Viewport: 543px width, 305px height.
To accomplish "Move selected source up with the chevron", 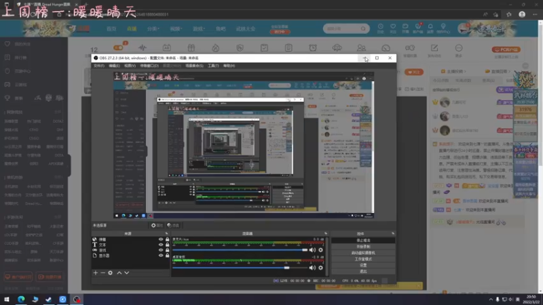I will click(x=119, y=273).
